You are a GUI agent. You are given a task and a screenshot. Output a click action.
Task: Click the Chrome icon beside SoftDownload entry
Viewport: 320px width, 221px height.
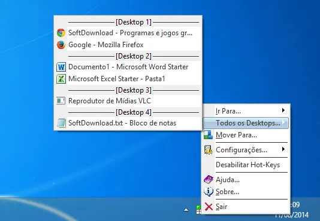[61, 33]
